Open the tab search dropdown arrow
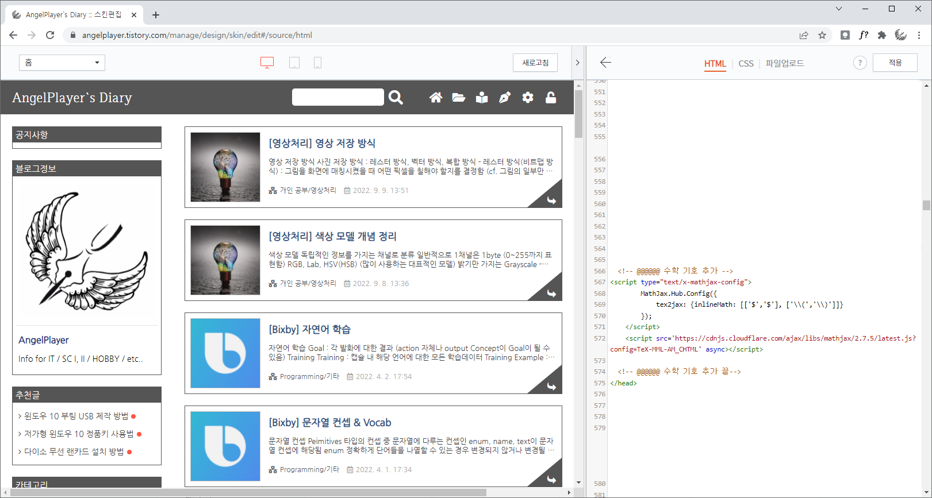The height and width of the screenshot is (498, 932). click(839, 9)
